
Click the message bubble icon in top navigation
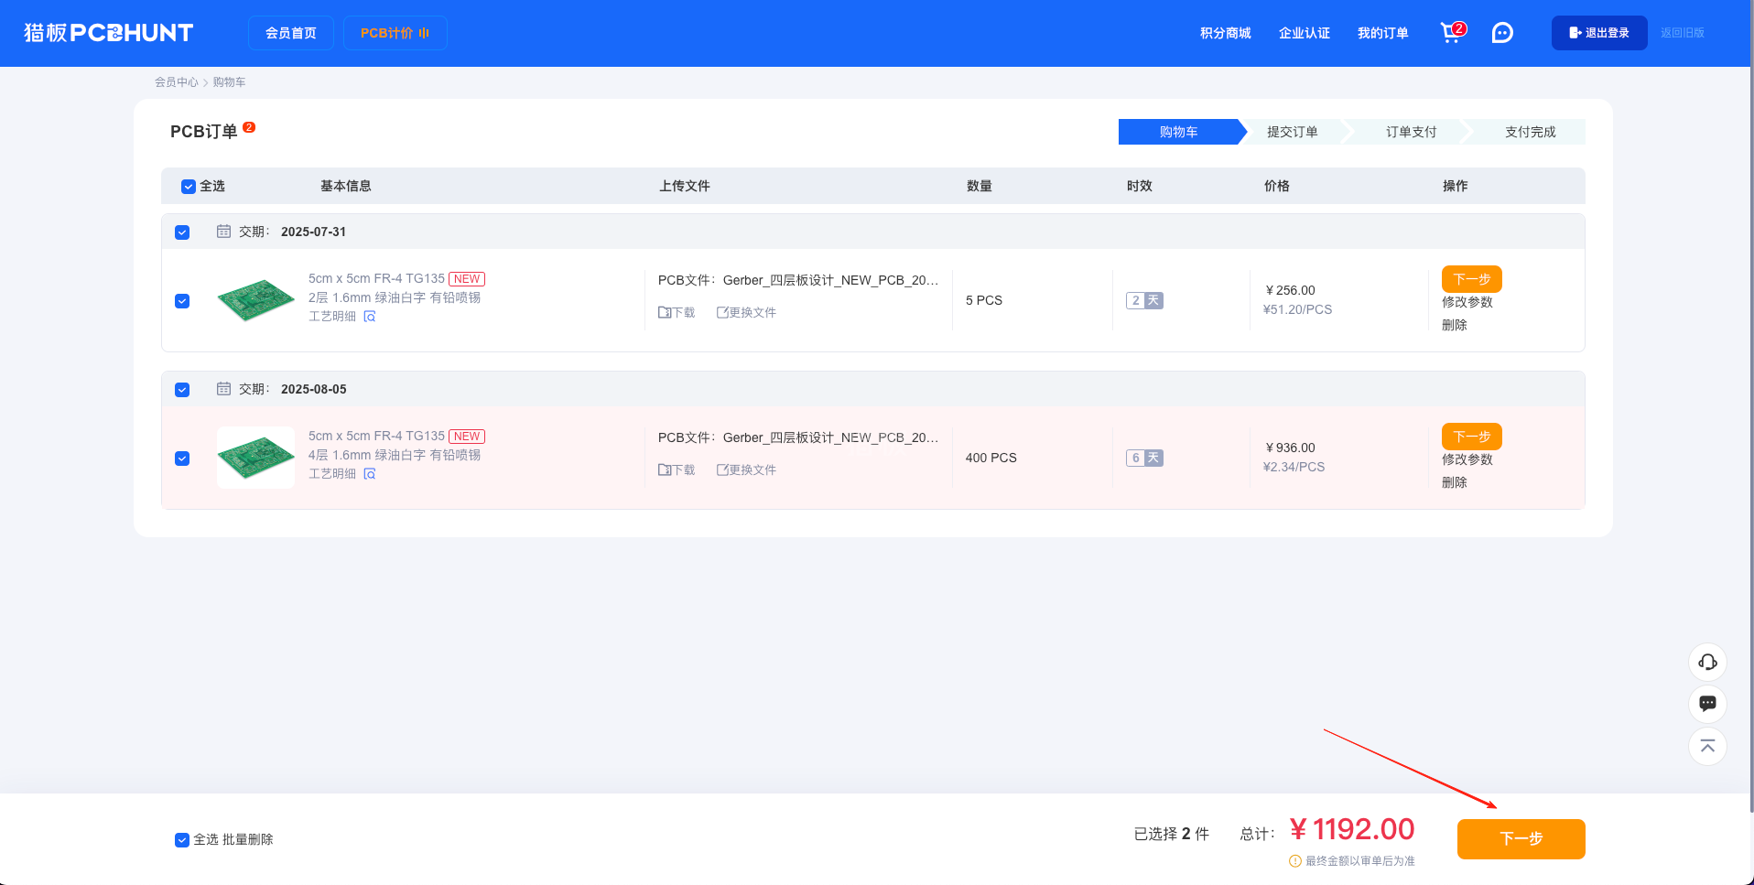[1501, 32]
